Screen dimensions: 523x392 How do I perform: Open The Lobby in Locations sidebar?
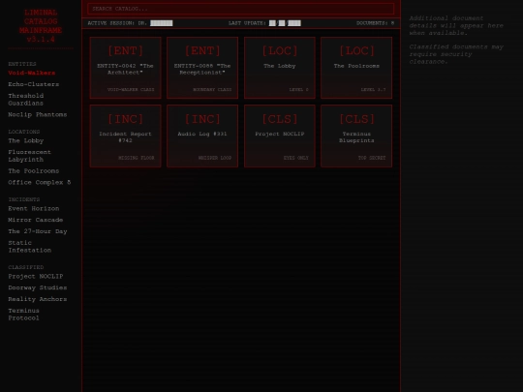pos(26,141)
